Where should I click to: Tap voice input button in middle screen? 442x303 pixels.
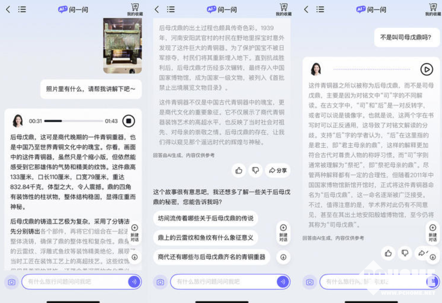(x=283, y=282)
